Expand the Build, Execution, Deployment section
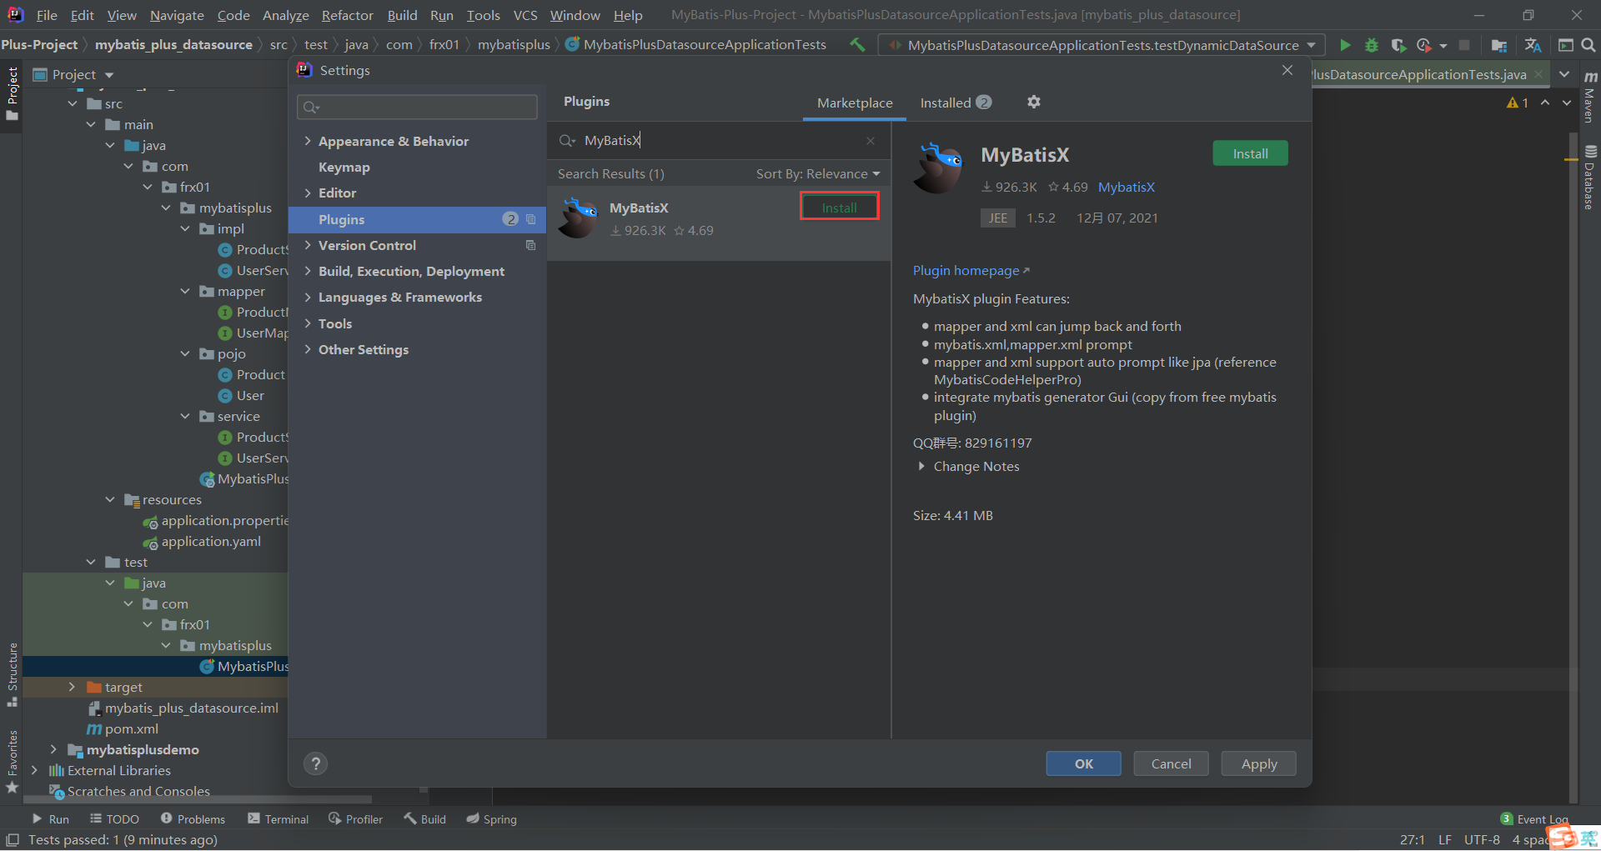The height and width of the screenshot is (851, 1601). pos(308,271)
